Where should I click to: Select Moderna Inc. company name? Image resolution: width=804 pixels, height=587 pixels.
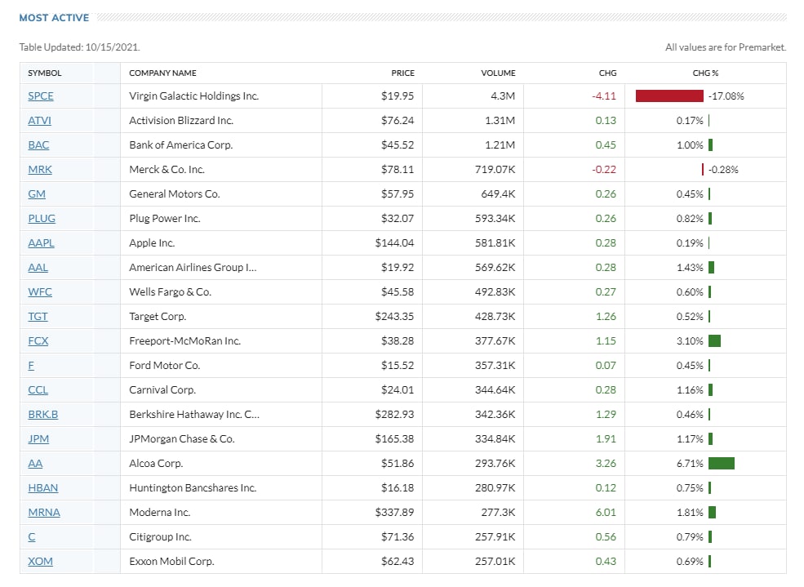pyautogui.click(x=159, y=513)
